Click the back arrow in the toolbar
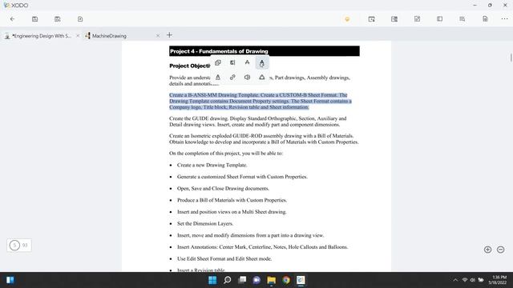 (x=13, y=19)
